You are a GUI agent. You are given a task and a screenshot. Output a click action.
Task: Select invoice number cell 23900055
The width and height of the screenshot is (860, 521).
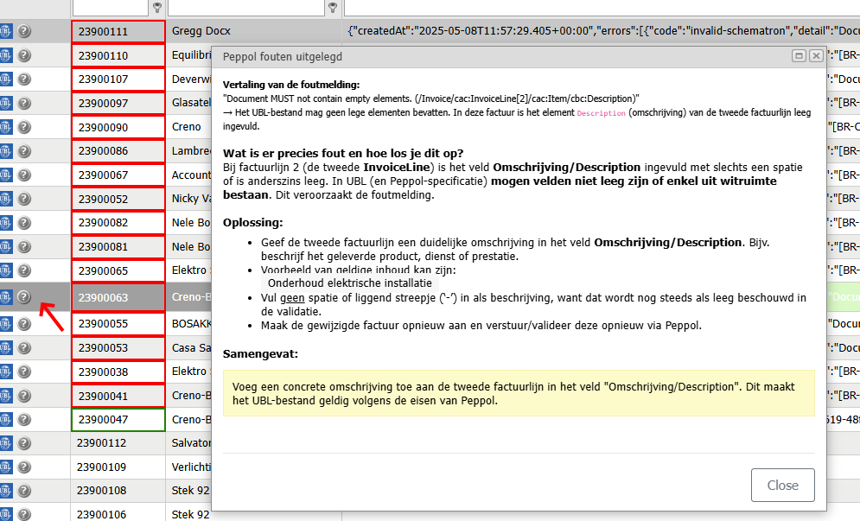click(x=118, y=323)
